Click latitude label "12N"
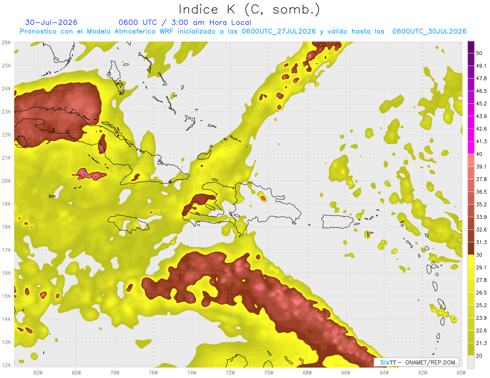This screenshot has height=378, width=490. (x=6, y=365)
